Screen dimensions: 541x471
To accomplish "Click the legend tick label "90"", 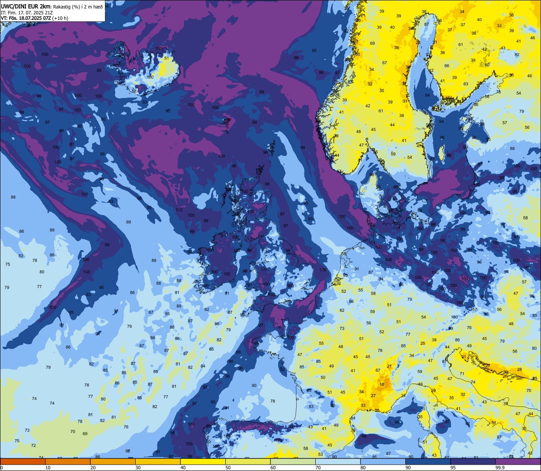I will (408, 468).
